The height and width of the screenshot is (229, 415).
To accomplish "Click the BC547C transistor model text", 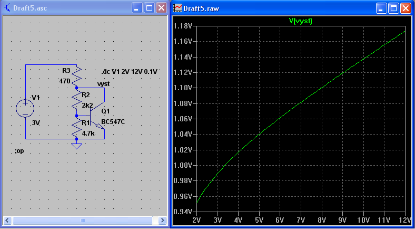I will pyautogui.click(x=113, y=122).
